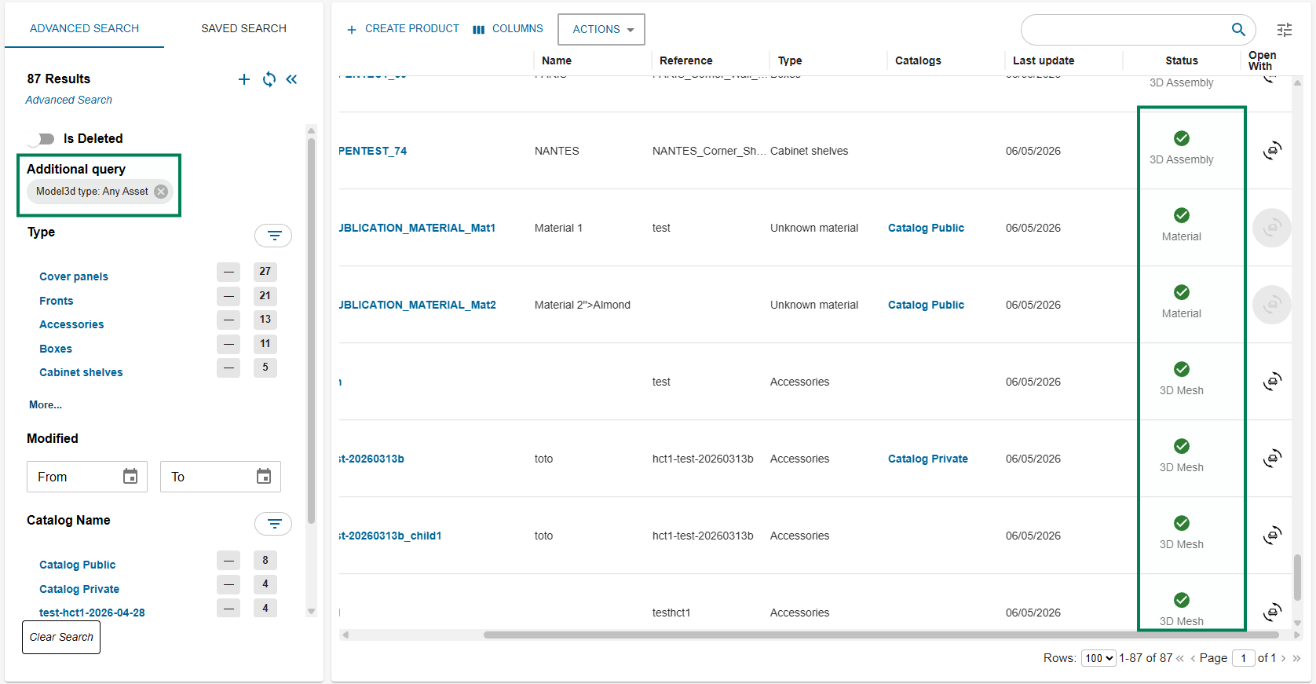Open the Catalog Name filter options icon
The width and height of the screenshot is (1316, 684).
coord(273,524)
